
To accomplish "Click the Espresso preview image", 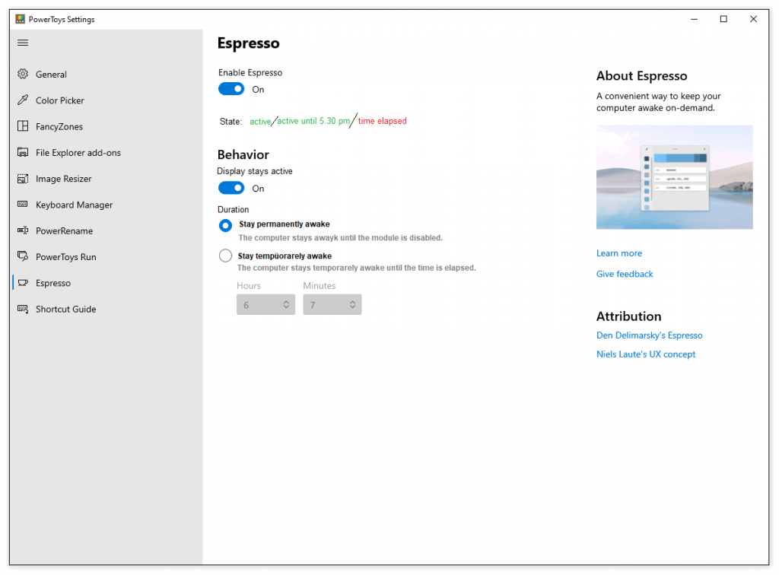I will (674, 177).
